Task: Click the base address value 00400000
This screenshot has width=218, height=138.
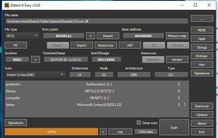Action: point(143,36)
